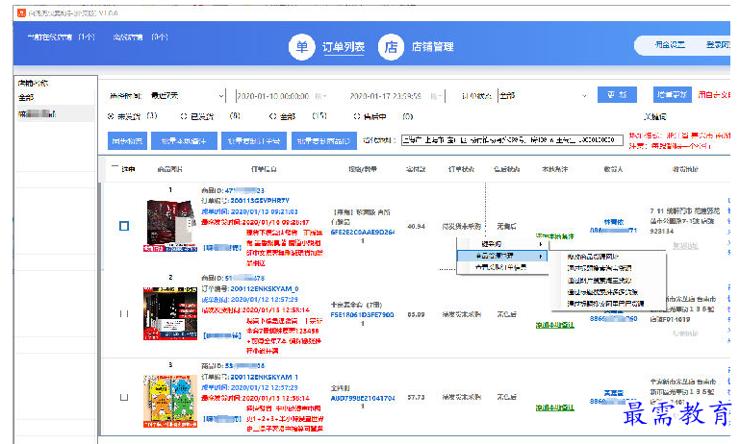Viewport: 740px width, 444px height.
Task: Click SKU code F5E18061D3FE7900
Action: (363, 315)
